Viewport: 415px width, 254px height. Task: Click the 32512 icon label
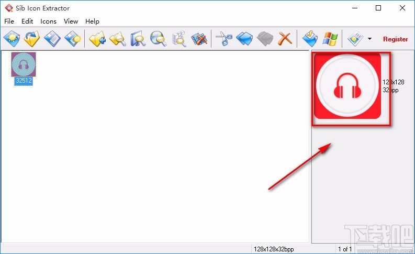(24, 81)
